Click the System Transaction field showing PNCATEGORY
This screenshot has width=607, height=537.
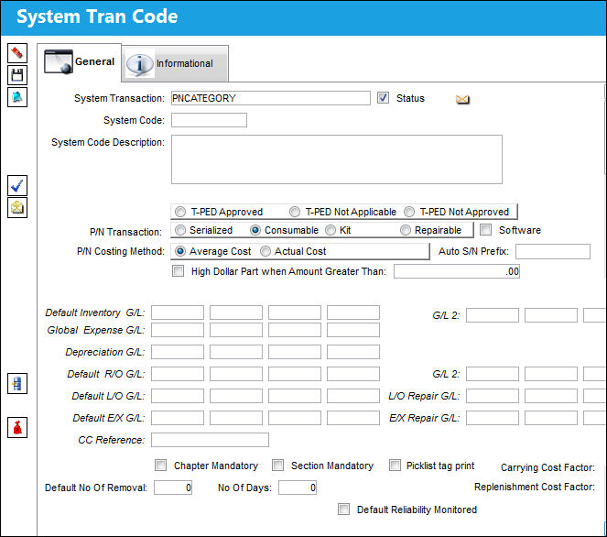click(271, 98)
